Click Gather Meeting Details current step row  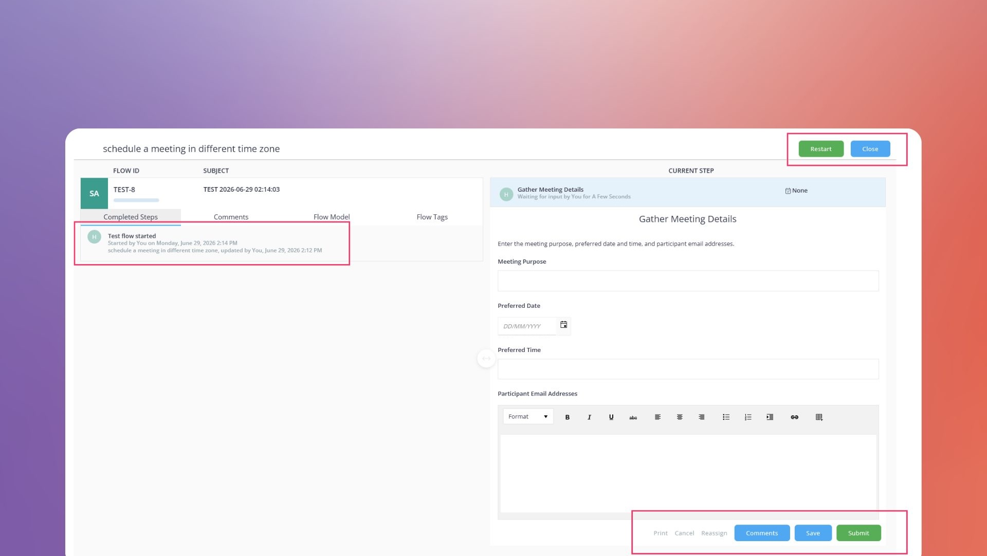point(687,193)
